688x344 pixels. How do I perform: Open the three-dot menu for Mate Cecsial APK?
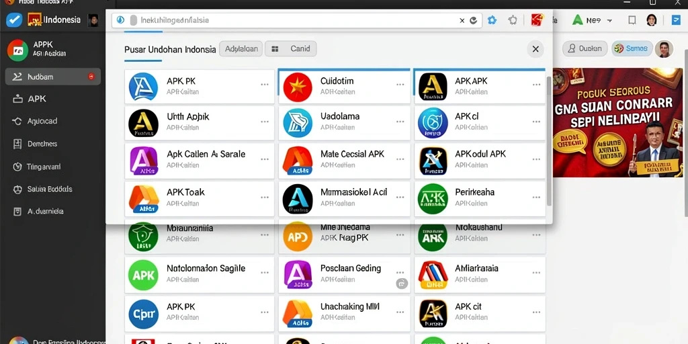tap(400, 160)
